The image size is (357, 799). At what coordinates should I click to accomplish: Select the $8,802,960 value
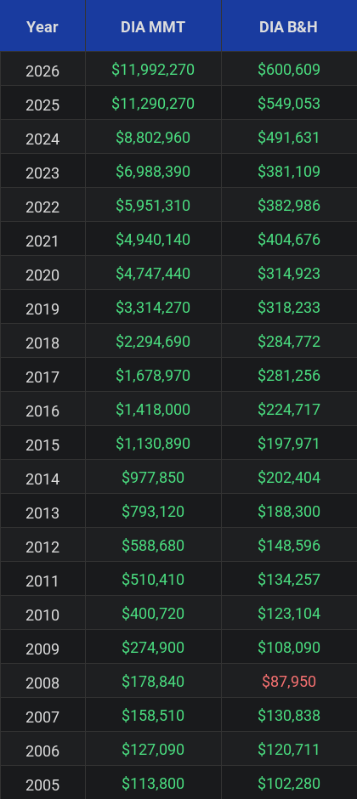153,138
